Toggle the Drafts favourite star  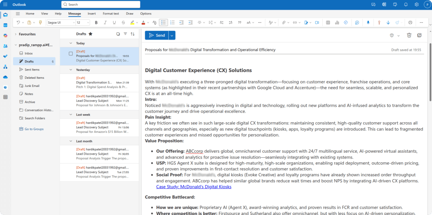[x=90, y=34]
